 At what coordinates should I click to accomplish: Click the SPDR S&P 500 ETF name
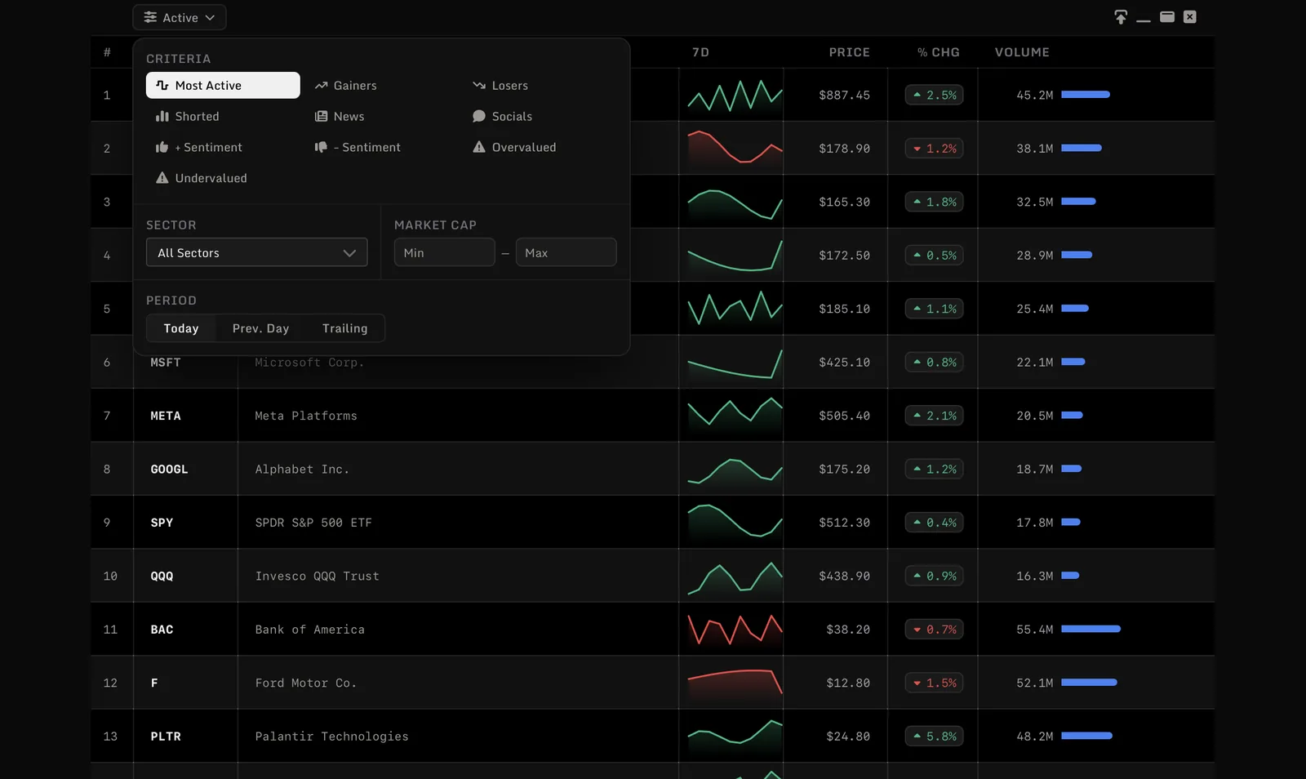click(313, 523)
